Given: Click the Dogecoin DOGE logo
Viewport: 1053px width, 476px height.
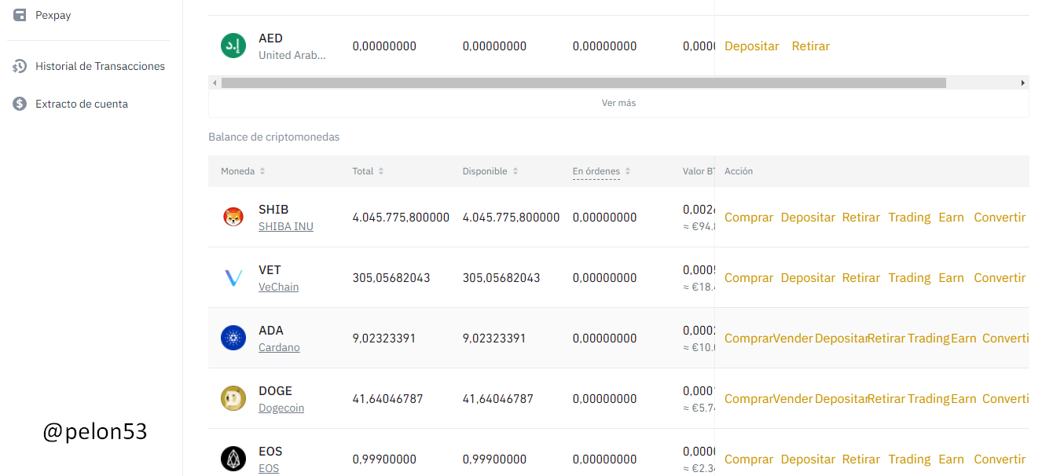Looking at the screenshot, I should [233, 398].
